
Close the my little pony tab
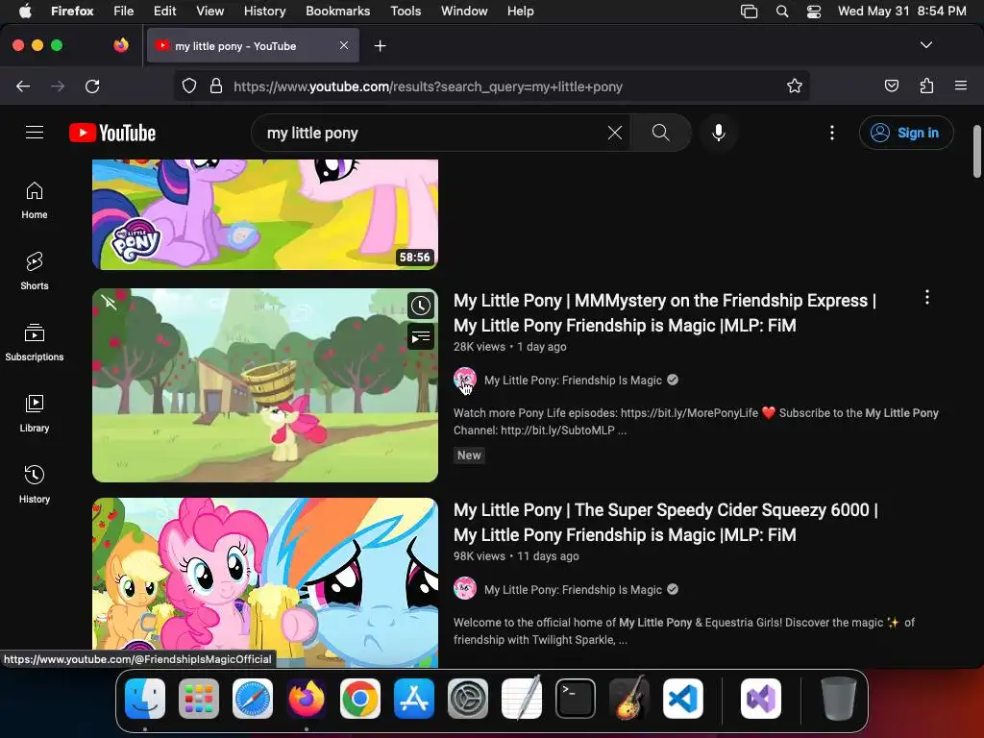344,45
